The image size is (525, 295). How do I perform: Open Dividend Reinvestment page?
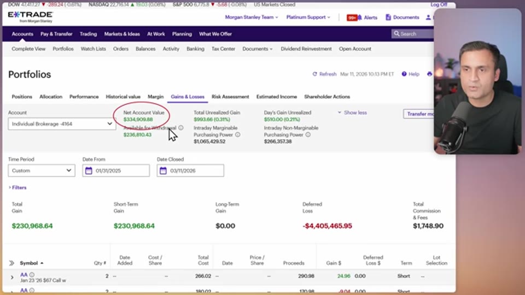coord(306,49)
